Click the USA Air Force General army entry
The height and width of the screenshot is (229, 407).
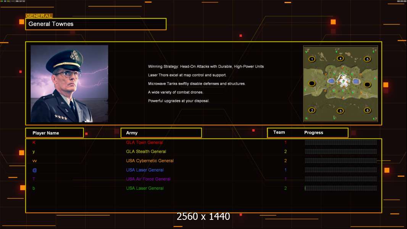pos(148,179)
